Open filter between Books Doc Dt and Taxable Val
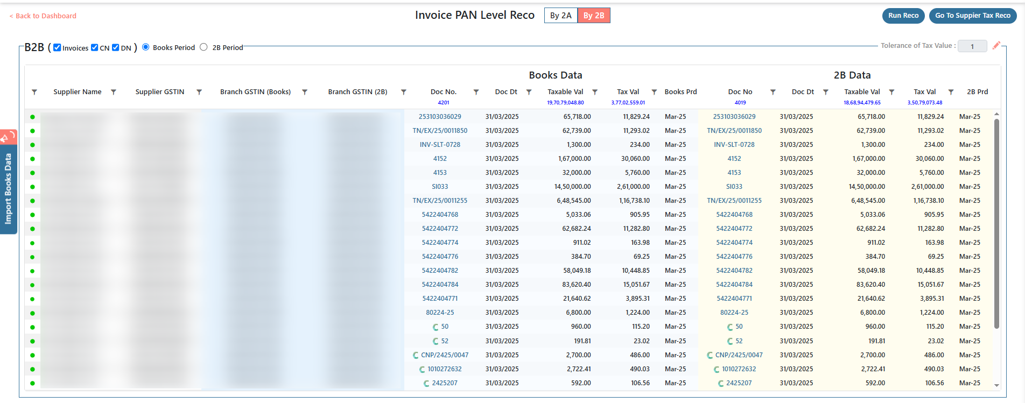The height and width of the screenshot is (403, 1025). coord(529,92)
